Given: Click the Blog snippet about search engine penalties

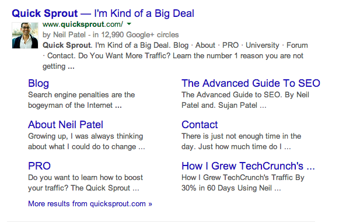Looking at the screenshot, I should [x=82, y=100].
